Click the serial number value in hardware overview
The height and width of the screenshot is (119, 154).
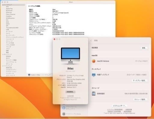(58, 31)
